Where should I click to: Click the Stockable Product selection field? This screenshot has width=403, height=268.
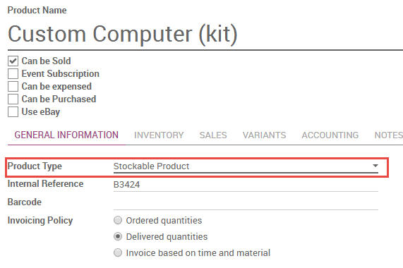point(246,166)
